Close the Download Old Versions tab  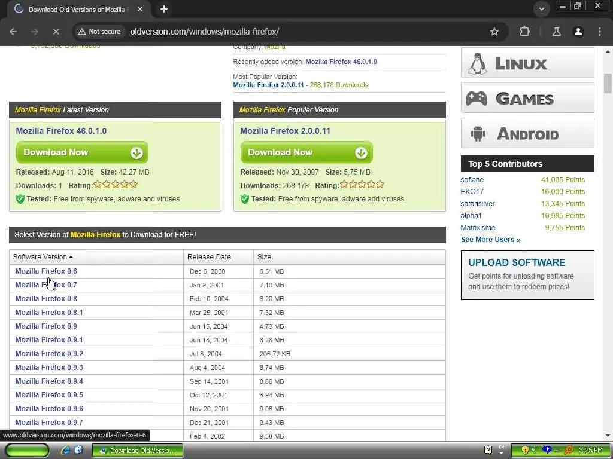pyautogui.click(x=140, y=9)
